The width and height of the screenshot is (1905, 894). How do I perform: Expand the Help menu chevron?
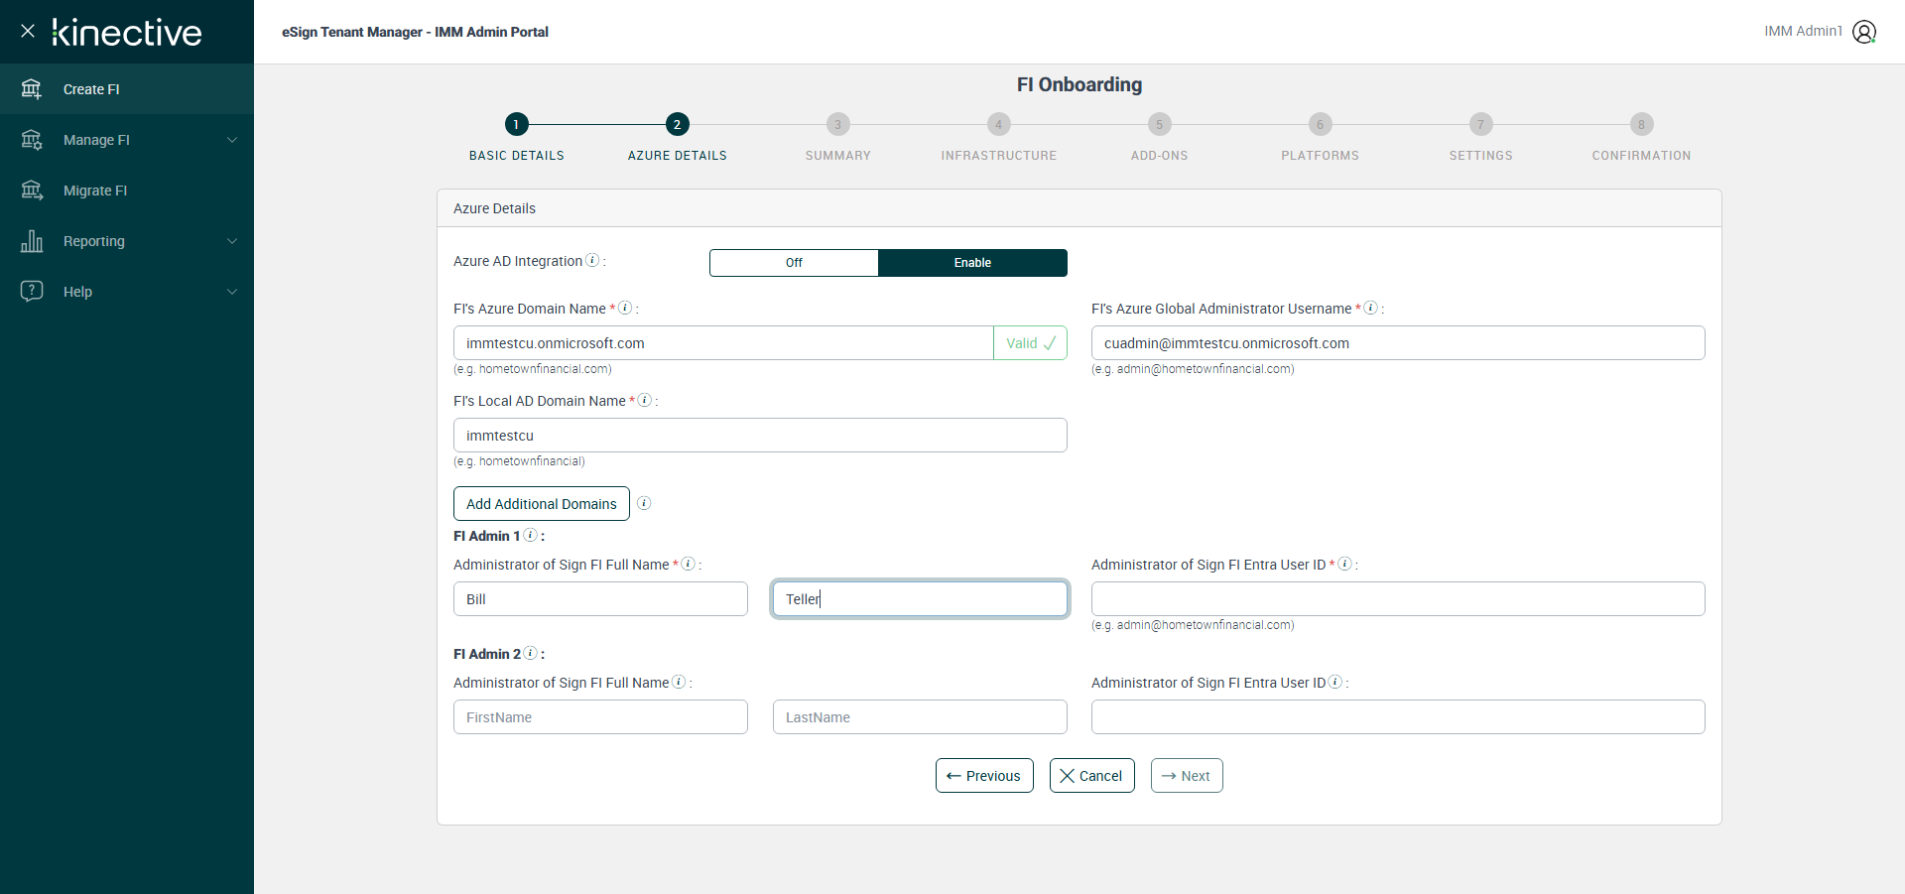(232, 292)
